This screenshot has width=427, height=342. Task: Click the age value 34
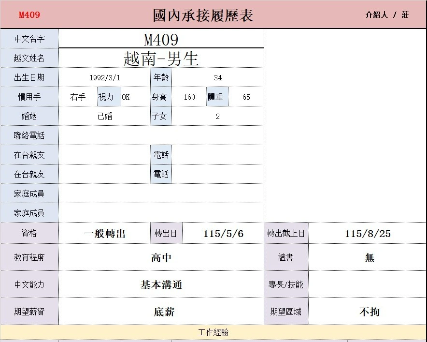point(218,77)
